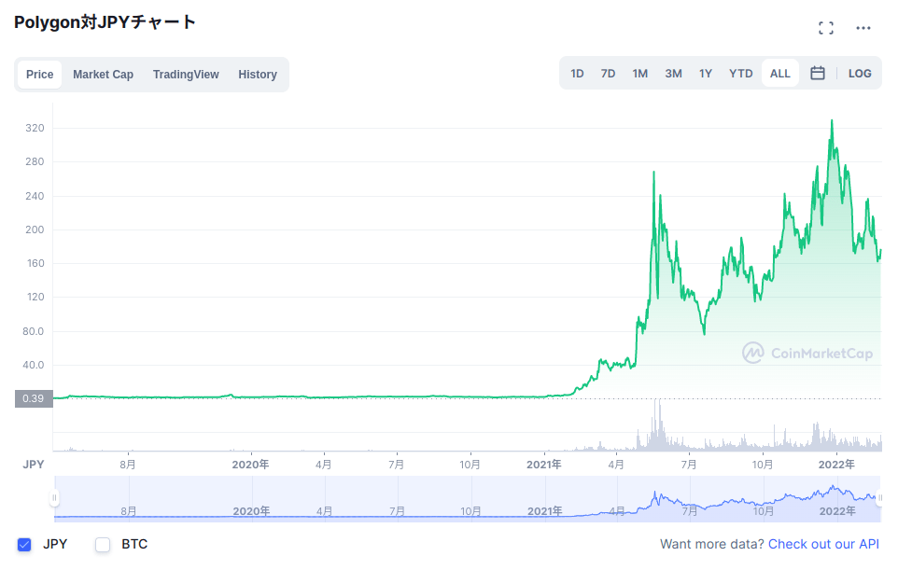Screen dimensions: 898x570
Task: Click the 320 value on price axis
Action: pyautogui.click(x=35, y=128)
